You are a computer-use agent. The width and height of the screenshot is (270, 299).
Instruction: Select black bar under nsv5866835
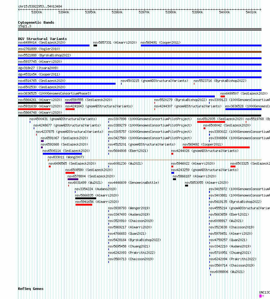86,198
